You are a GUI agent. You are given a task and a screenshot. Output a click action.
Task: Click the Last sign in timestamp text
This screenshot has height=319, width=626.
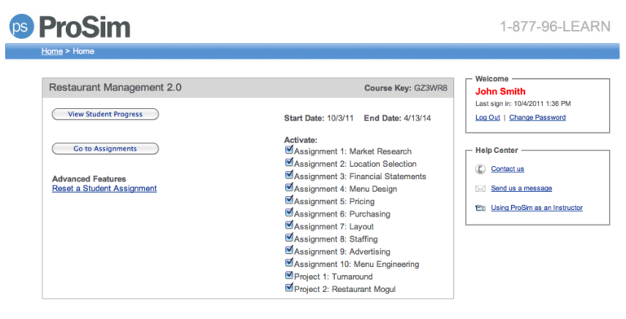[x=523, y=103]
